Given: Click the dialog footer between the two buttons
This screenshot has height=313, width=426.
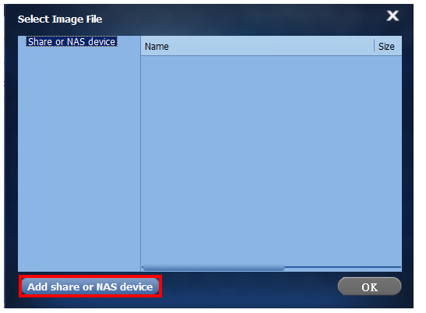Looking at the screenshot, I should [x=249, y=287].
